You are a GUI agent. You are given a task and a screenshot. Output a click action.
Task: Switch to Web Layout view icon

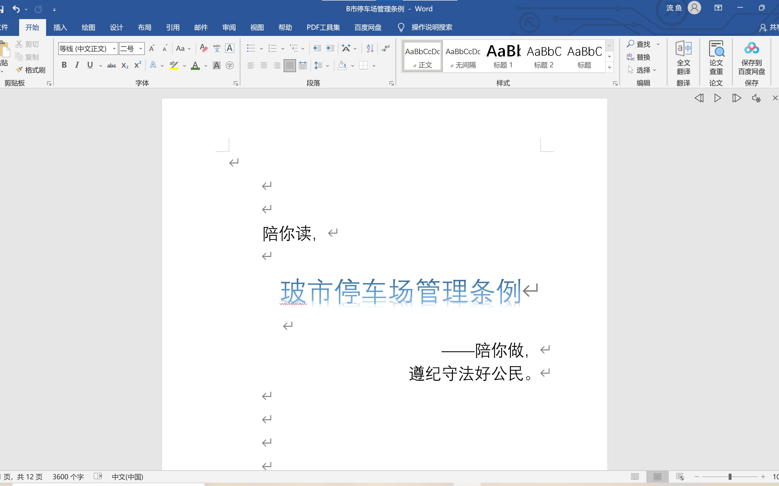[680, 477]
